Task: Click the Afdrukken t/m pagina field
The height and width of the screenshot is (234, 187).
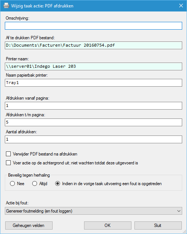Action: coord(93,123)
